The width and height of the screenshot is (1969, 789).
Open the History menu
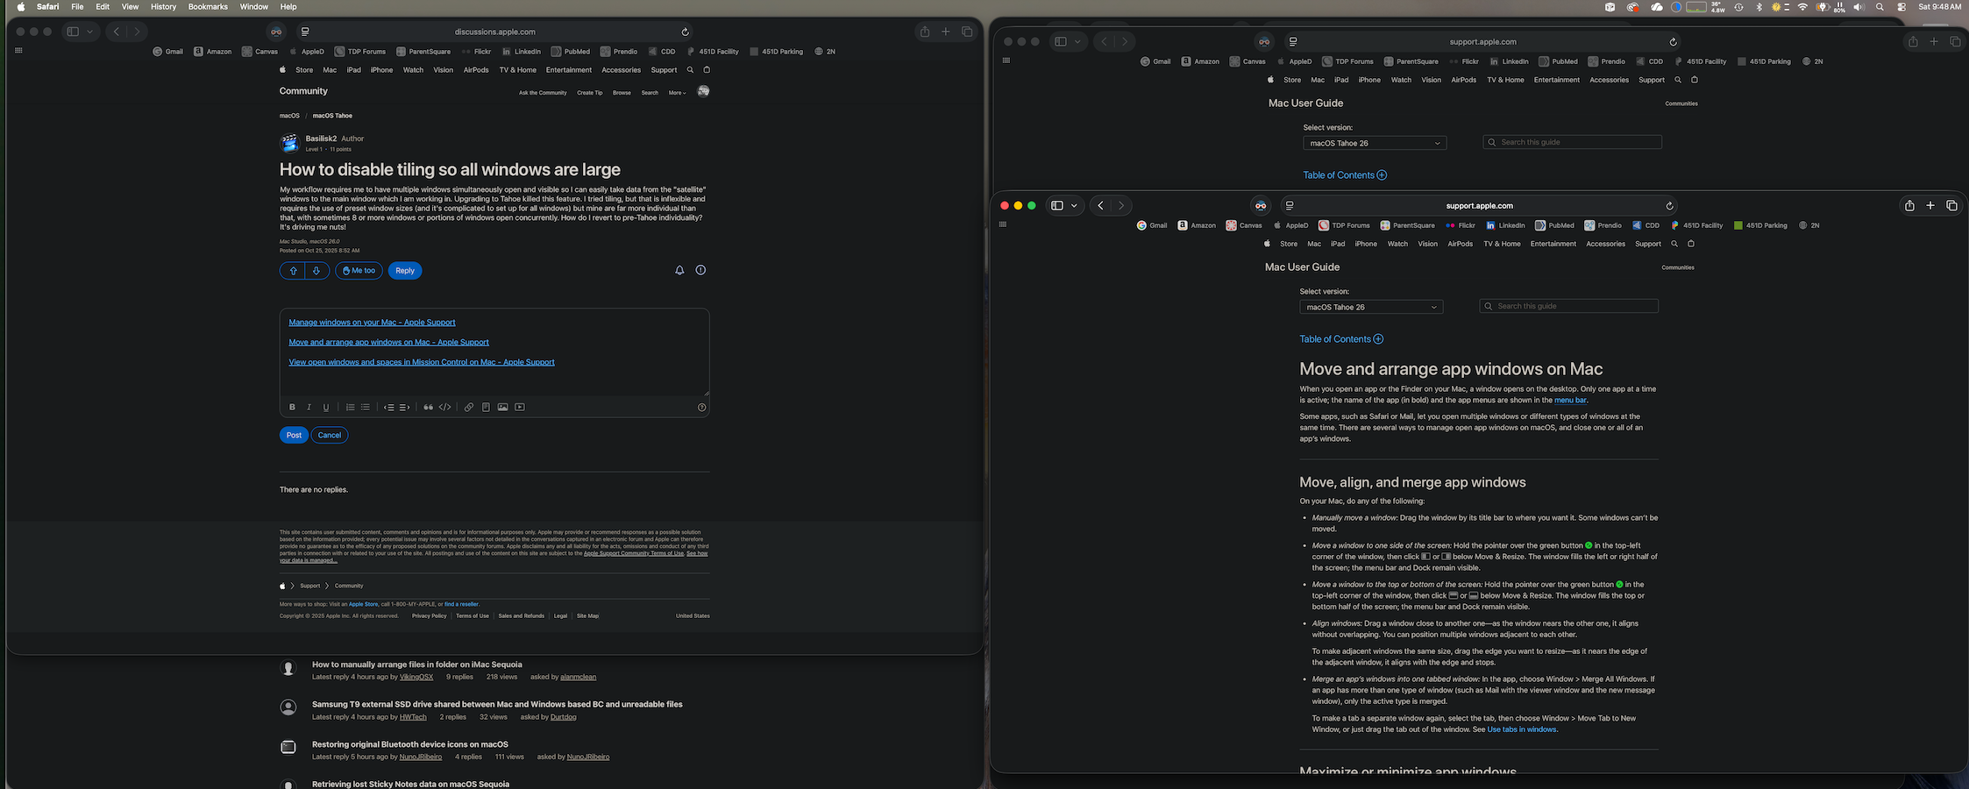point(163,7)
